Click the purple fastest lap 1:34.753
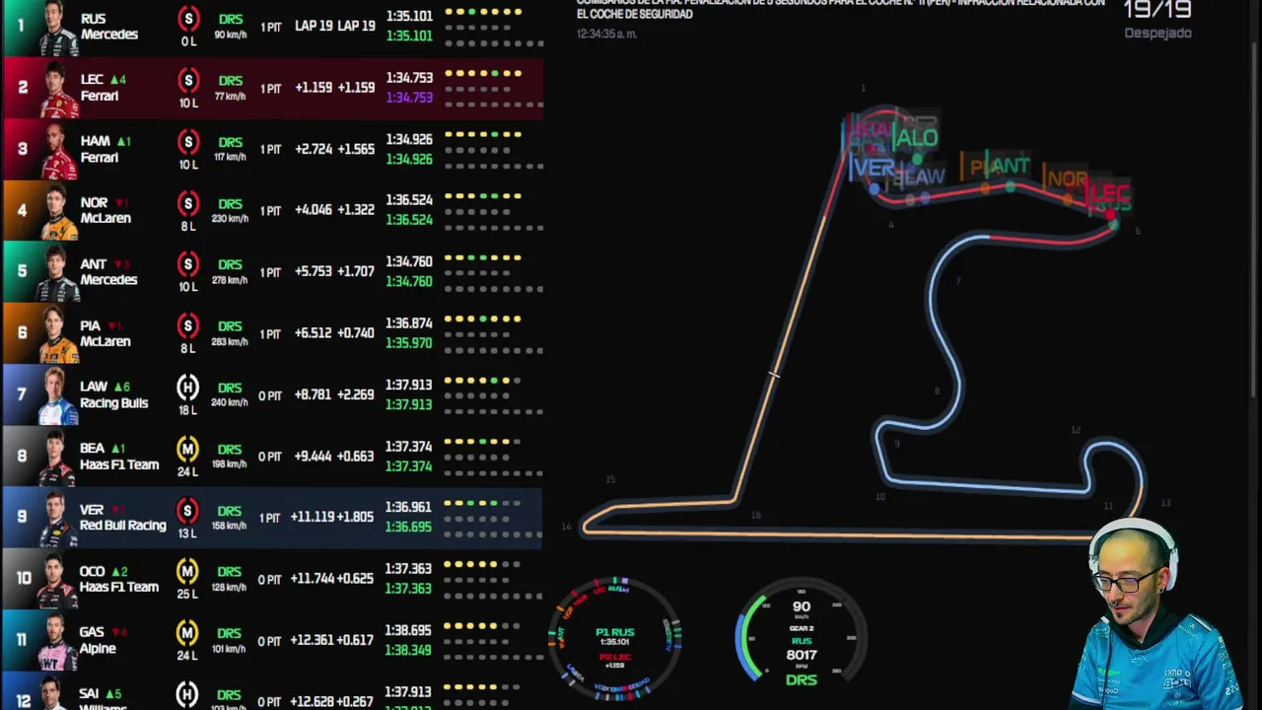This screenshot has height=710, width=1262. pos(409,98)
